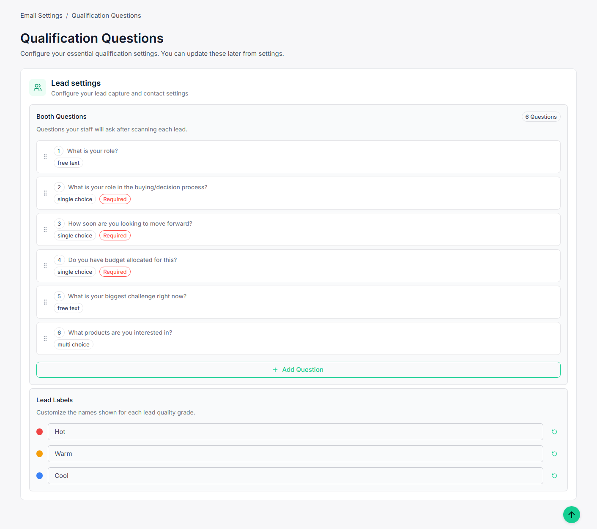Click Required badge on budget question

115,272
